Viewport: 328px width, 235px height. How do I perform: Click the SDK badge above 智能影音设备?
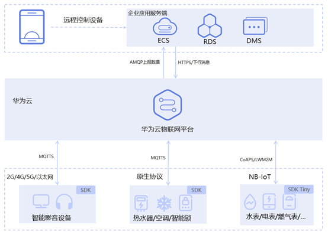[86, 190]
